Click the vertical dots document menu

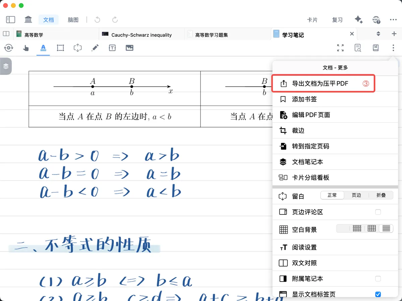[393, 48]
